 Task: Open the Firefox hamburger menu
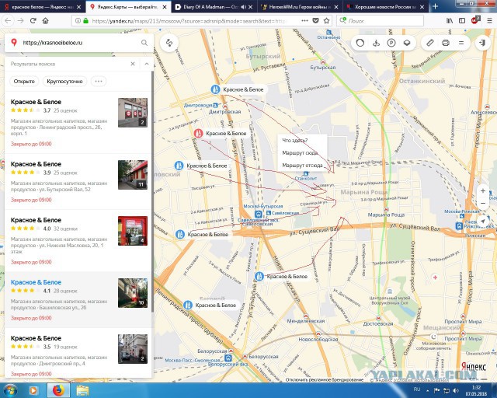[489, 21]
